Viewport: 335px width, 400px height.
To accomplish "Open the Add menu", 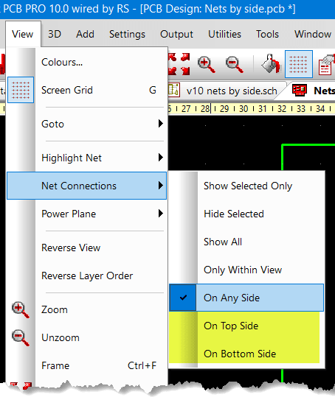I will point(85,34).
